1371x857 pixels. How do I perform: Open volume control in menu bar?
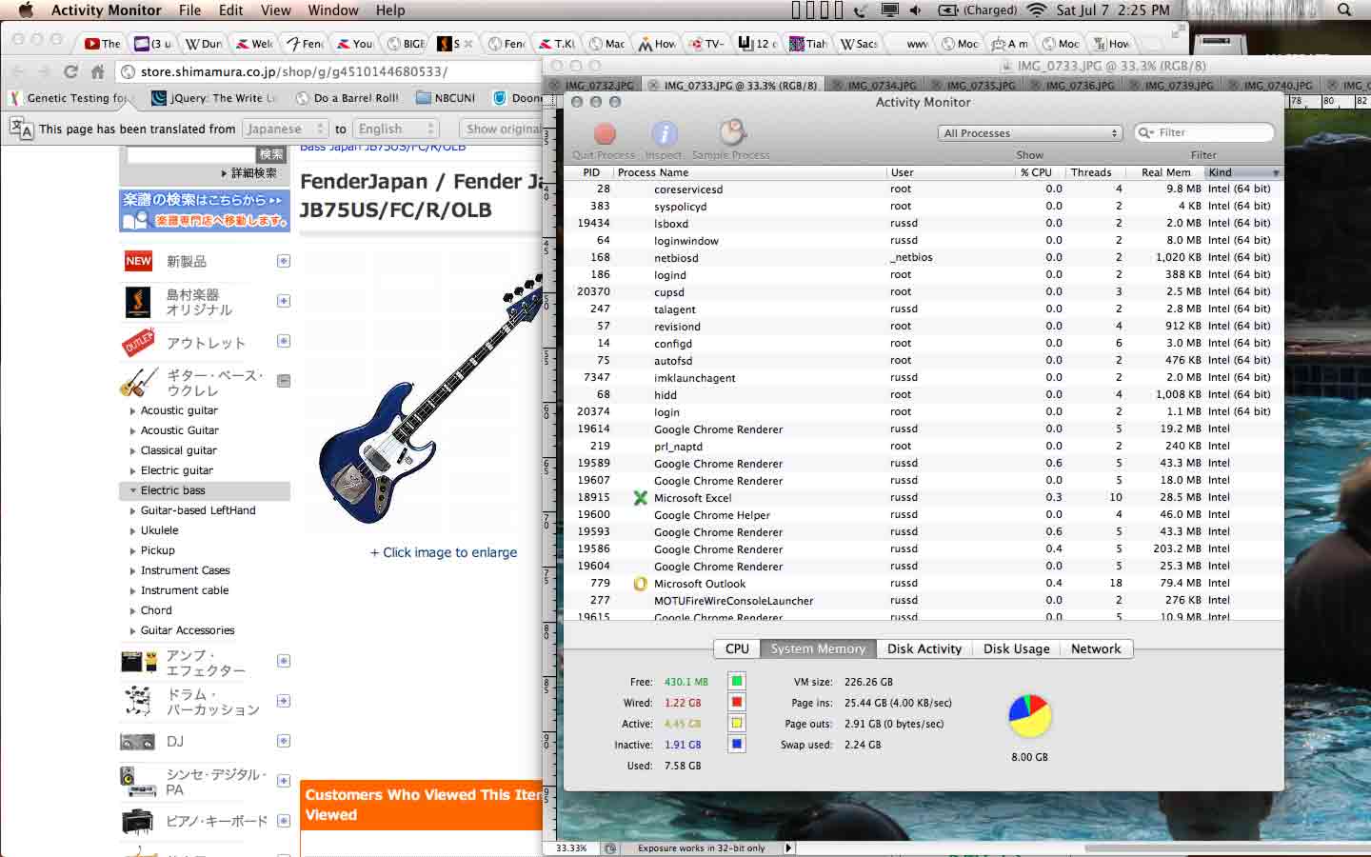point(915,10)
